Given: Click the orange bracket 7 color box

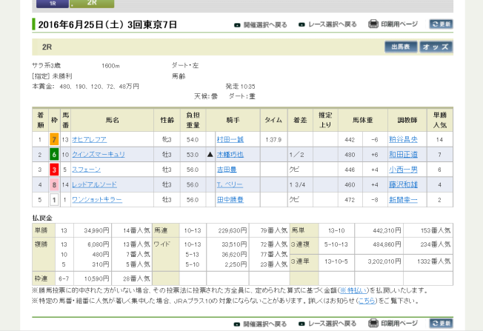Looking at the screenshot, I should pos(53,139).
